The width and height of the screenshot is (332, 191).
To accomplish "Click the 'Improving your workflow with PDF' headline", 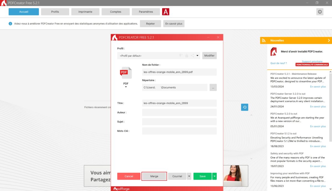I will click(290, 173).
